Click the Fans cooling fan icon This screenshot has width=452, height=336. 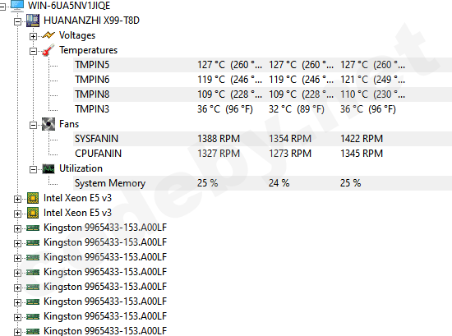[48, 124]
